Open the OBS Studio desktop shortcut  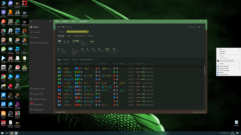(10, 114)
